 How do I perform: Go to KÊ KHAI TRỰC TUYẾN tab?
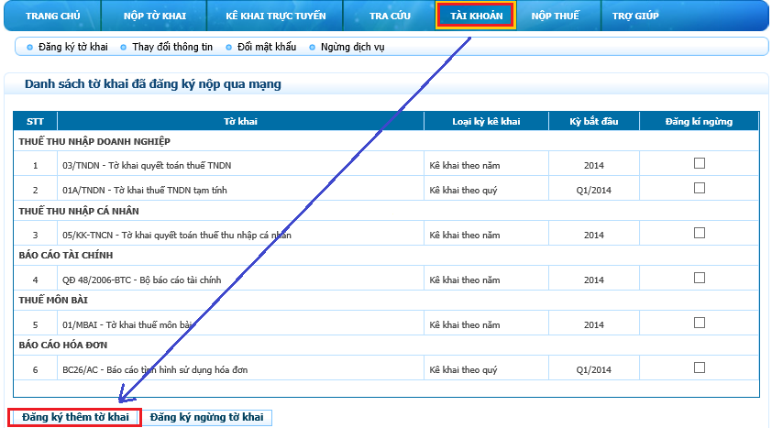tap(274, 16)
